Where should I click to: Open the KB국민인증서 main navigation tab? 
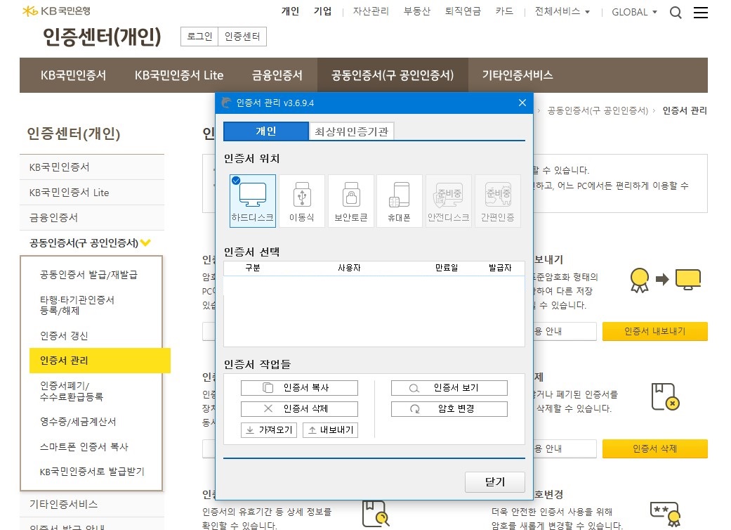73,75
